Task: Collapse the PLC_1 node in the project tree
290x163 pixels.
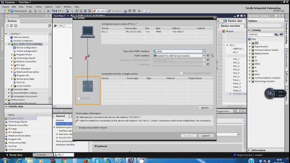Action: point(9,44)
